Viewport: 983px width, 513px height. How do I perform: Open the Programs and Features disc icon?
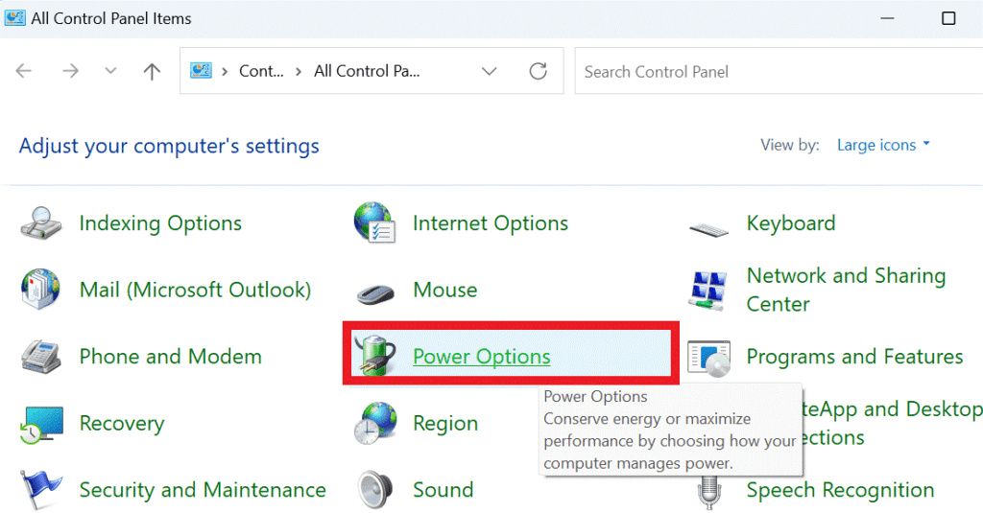tap(709, 359)
